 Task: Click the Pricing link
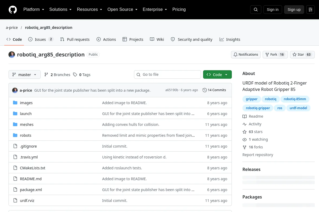click(179, 10)
